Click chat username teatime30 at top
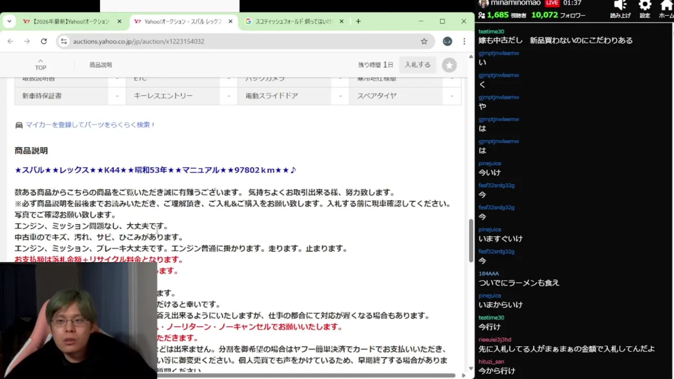 click(491, 32)
